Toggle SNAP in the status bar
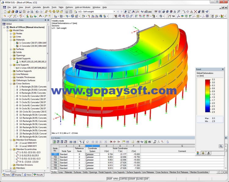Screen dimensions: 229x182 [109, 179]
